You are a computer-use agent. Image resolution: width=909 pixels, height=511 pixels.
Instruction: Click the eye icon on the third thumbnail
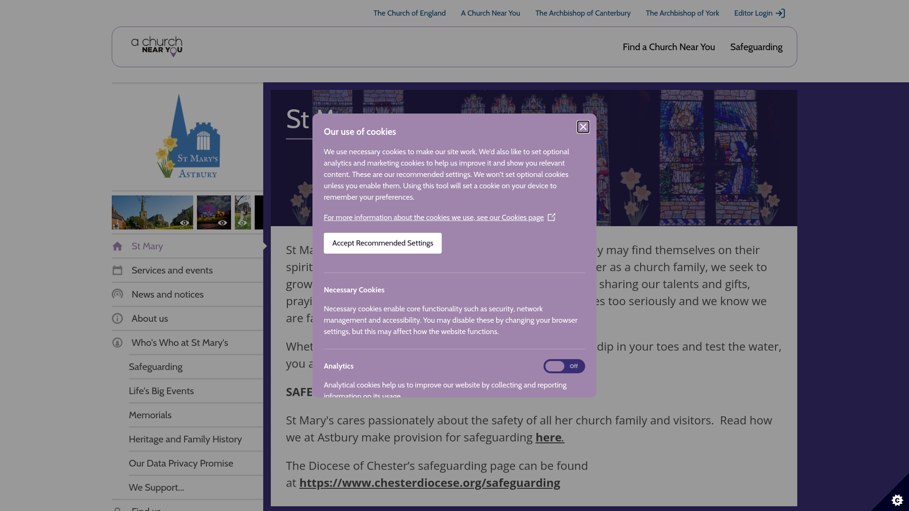242,223
